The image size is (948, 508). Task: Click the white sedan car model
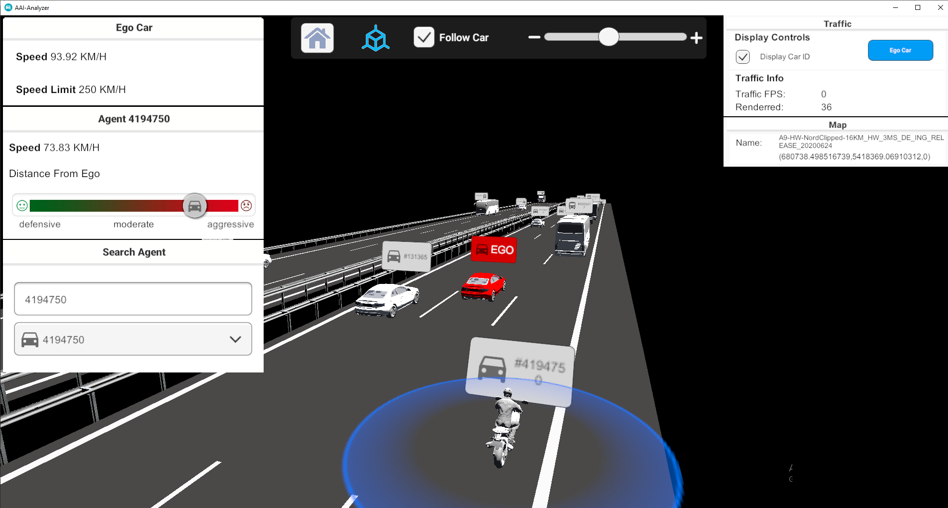pos(388,300)
